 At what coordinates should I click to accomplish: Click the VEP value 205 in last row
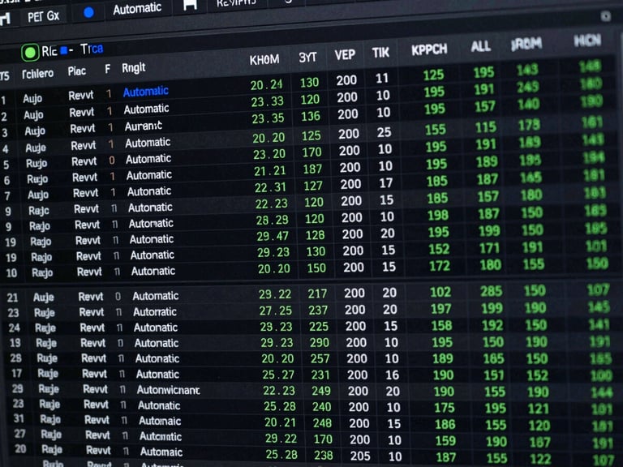coord(360,456)
